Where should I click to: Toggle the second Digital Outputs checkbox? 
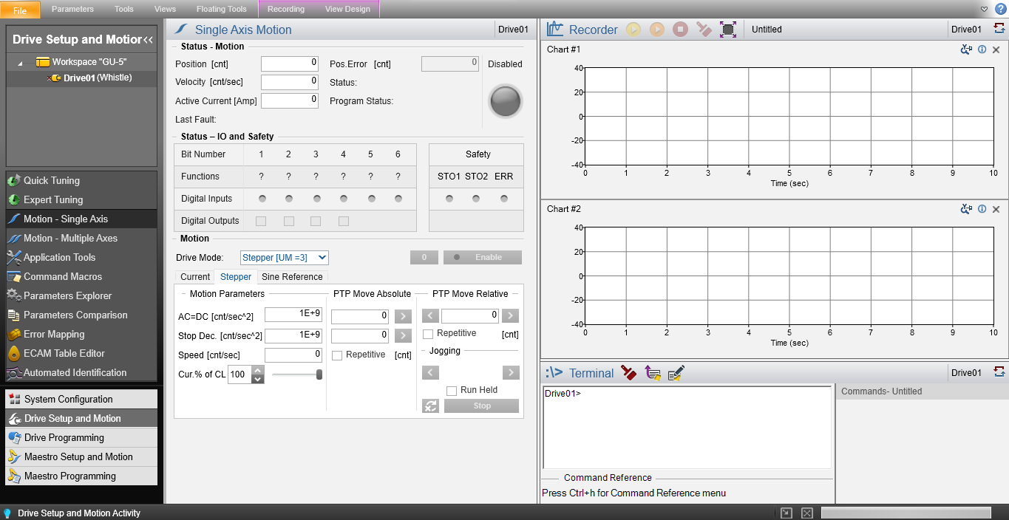point(289,221)
